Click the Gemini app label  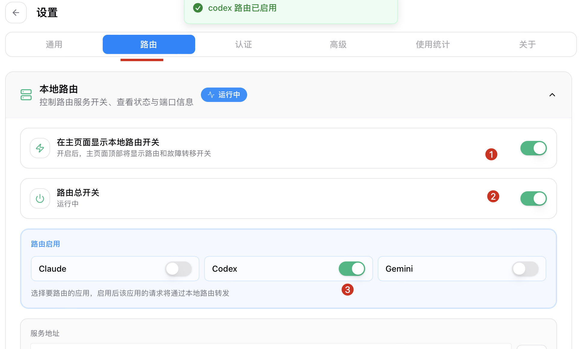tap(399, 269)
